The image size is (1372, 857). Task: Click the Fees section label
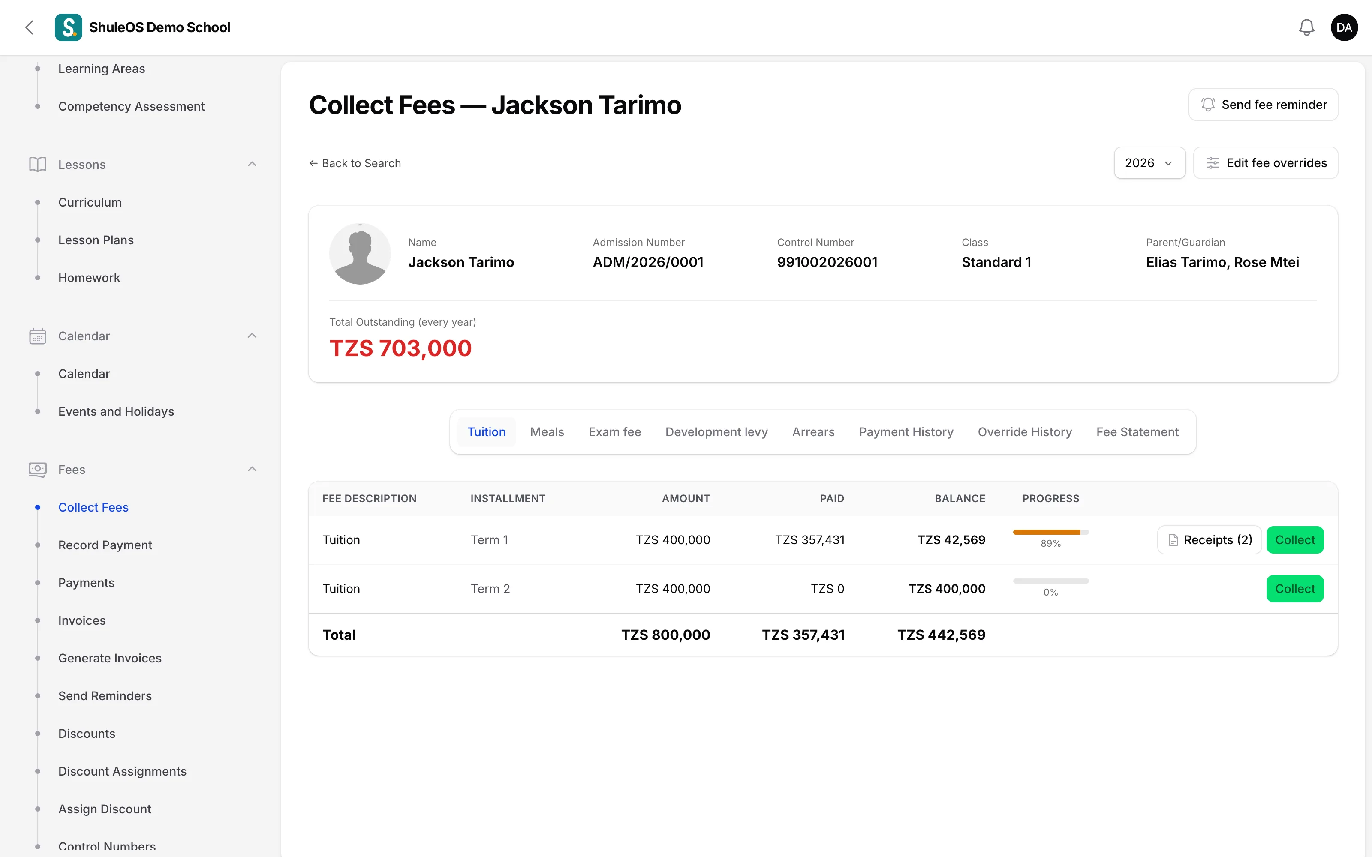[x=72, y=470]
